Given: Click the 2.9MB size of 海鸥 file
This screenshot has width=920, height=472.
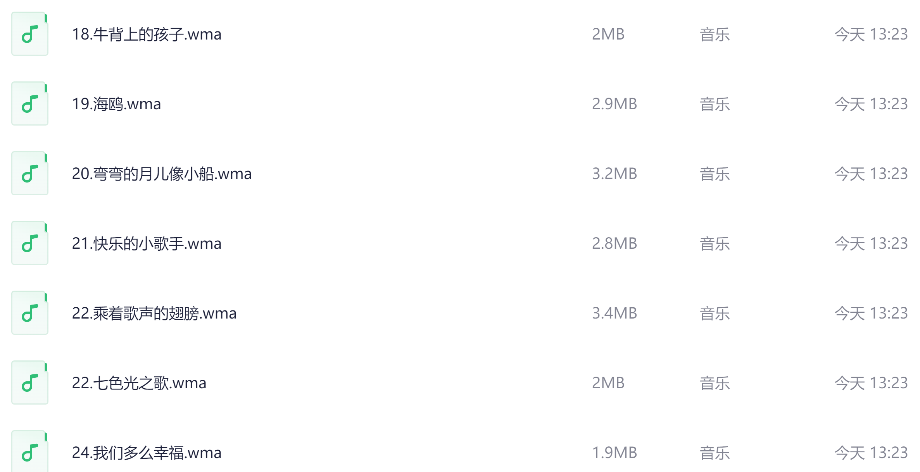Looking at the screenshot, I should (614, 104).
